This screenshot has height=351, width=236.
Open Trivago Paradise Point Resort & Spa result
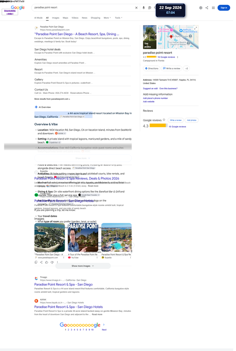point(63,284)
